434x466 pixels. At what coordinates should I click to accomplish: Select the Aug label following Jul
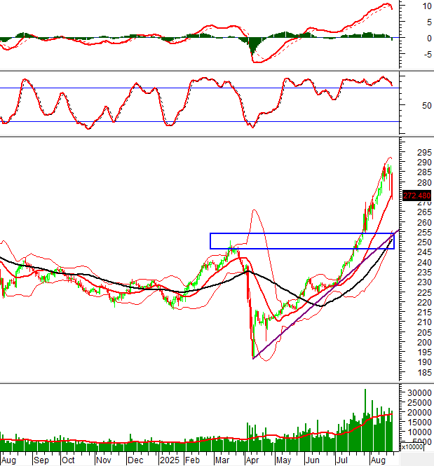tap(378, 460)
